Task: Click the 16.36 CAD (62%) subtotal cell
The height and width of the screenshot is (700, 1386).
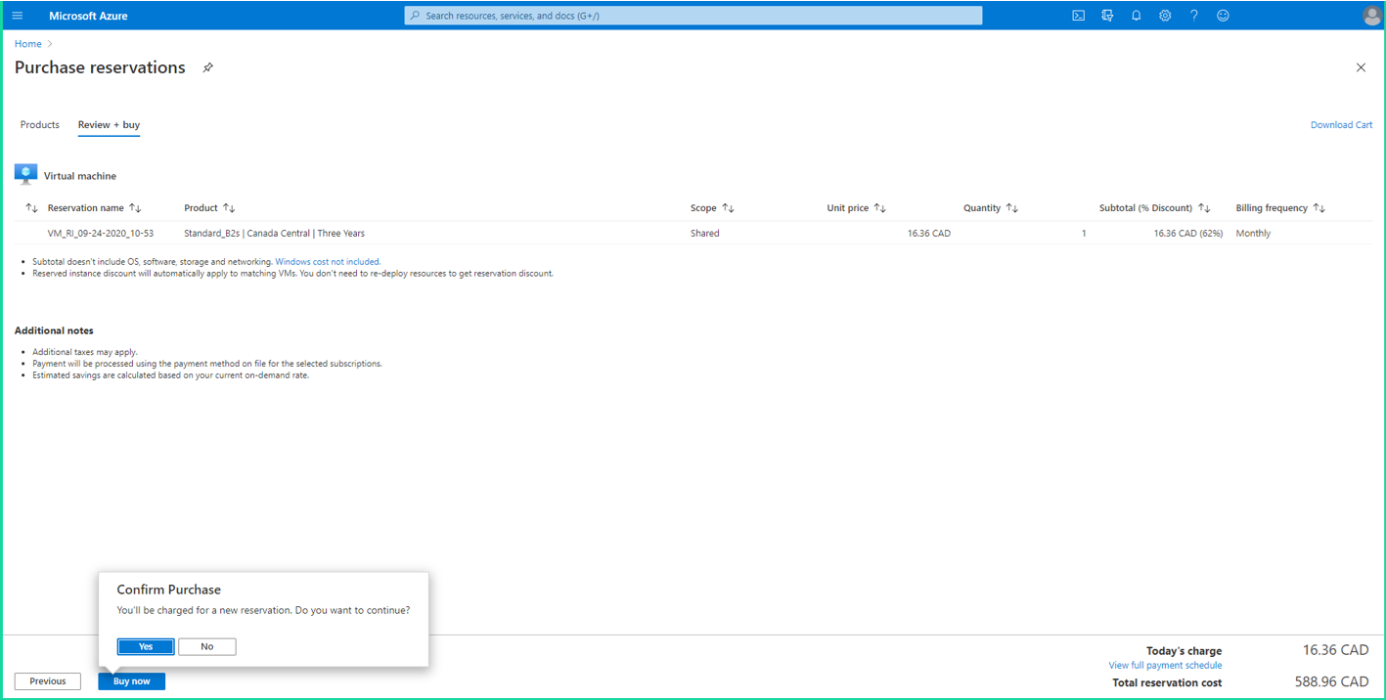Action: point(1188,234)
